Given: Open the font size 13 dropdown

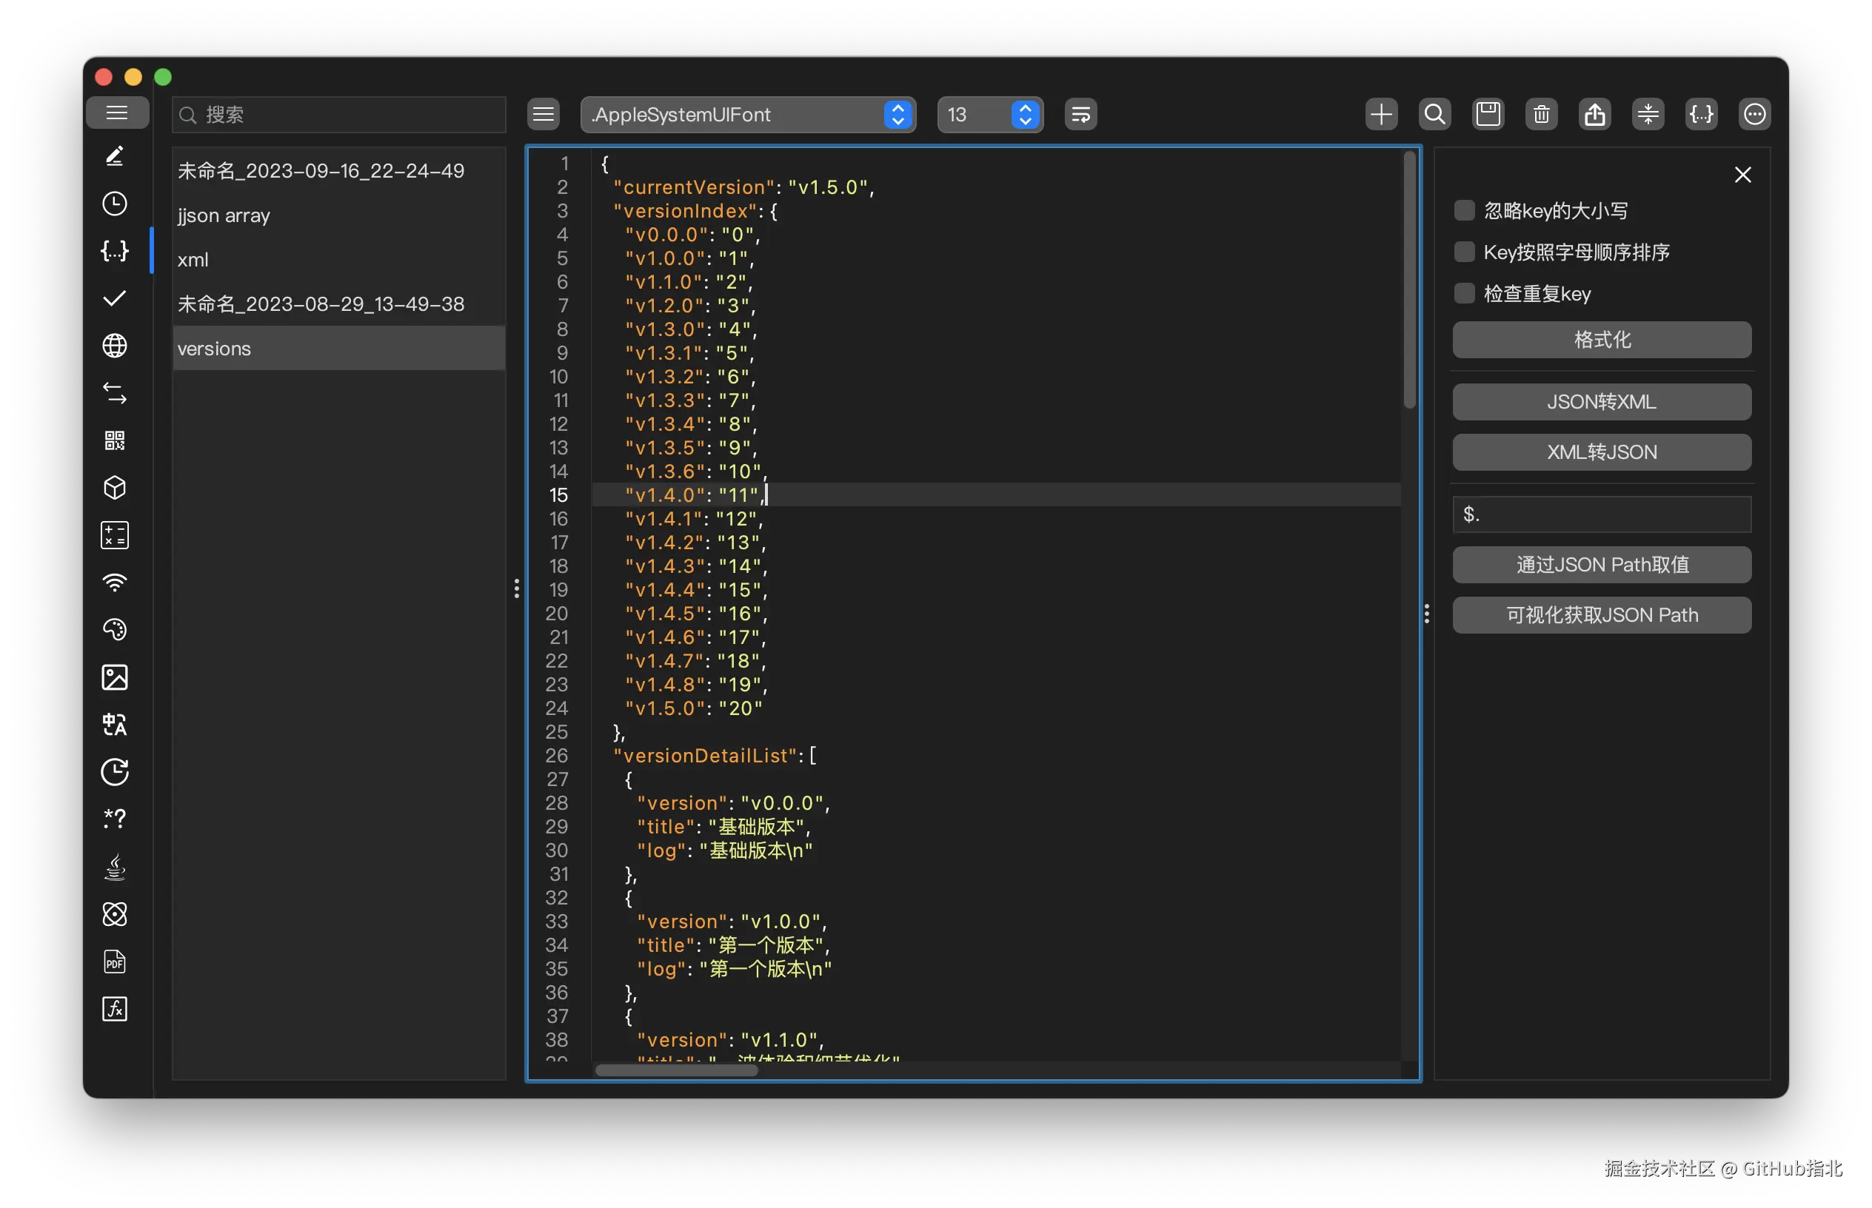Looking at the screenshot, I should coord(989,115).
